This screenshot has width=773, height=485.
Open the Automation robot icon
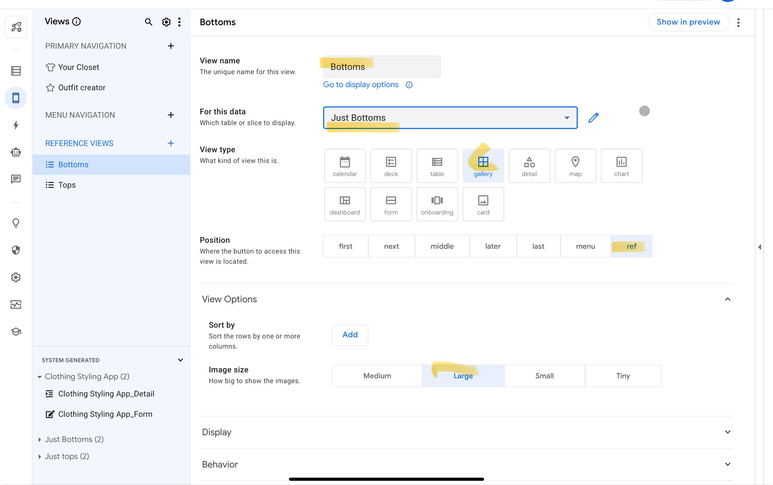pos(16,152)
